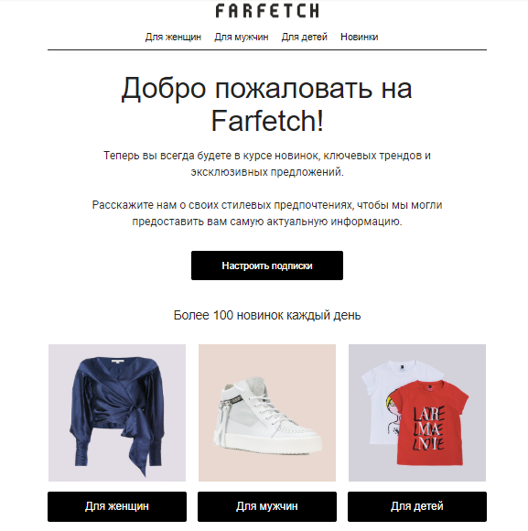Click the FARFETCH logo at the top

pos(267,11)
